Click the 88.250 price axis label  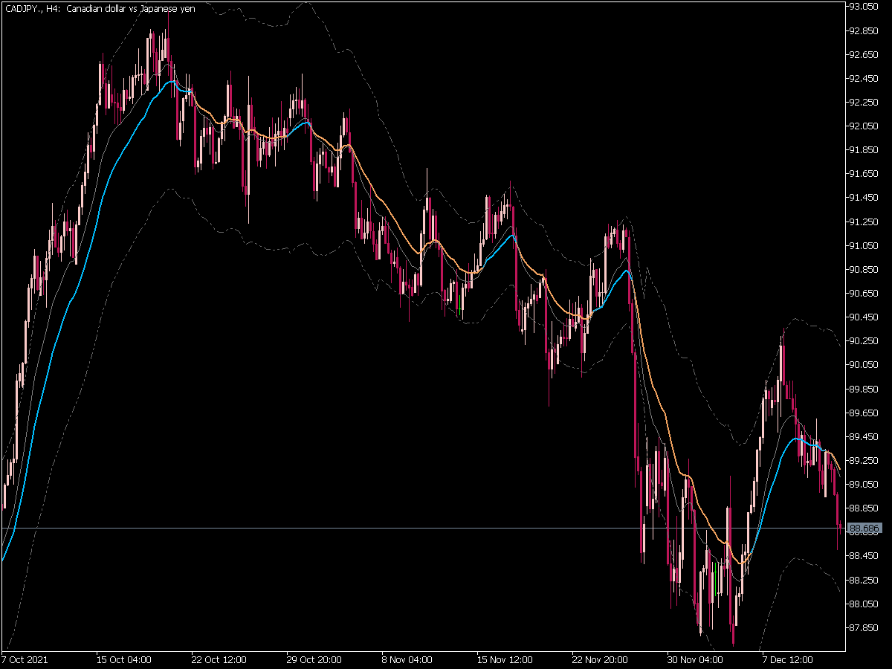tap(864, 579)
